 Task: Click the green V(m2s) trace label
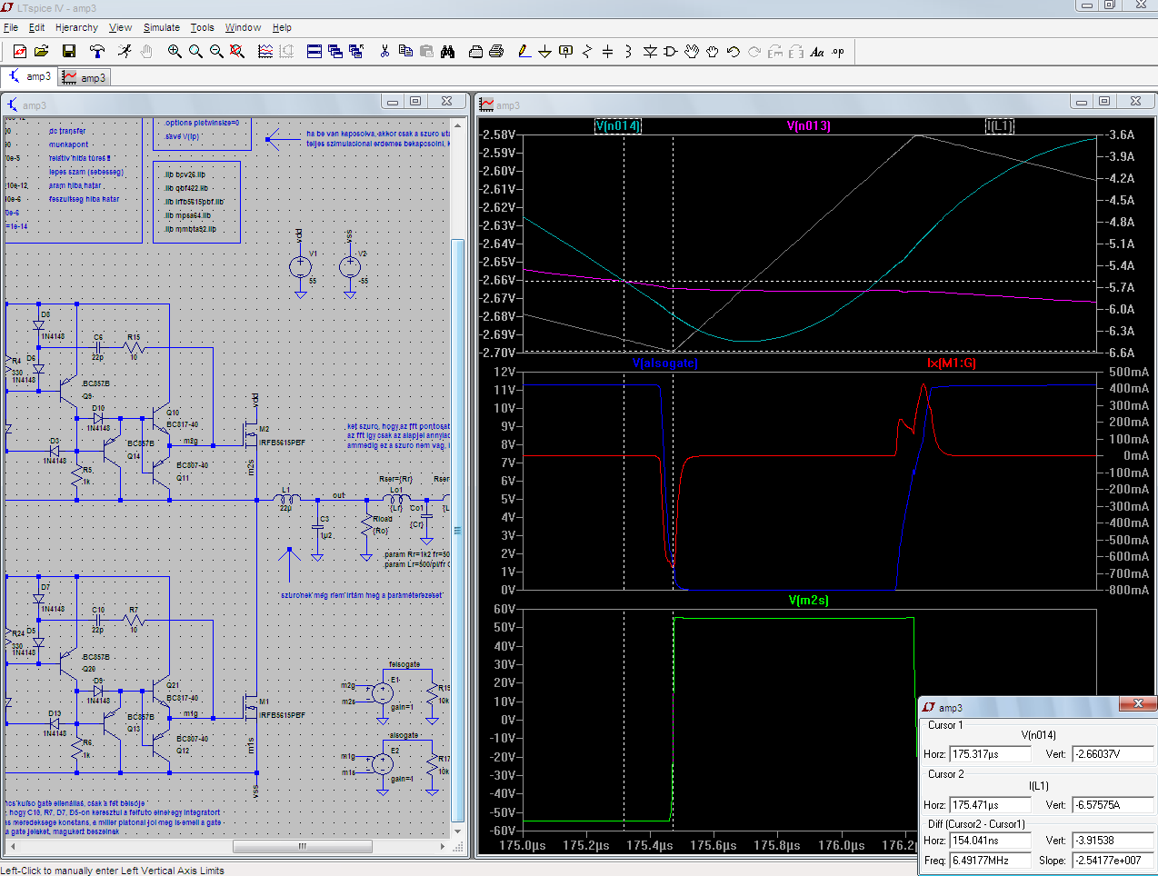tap(808, 601)
